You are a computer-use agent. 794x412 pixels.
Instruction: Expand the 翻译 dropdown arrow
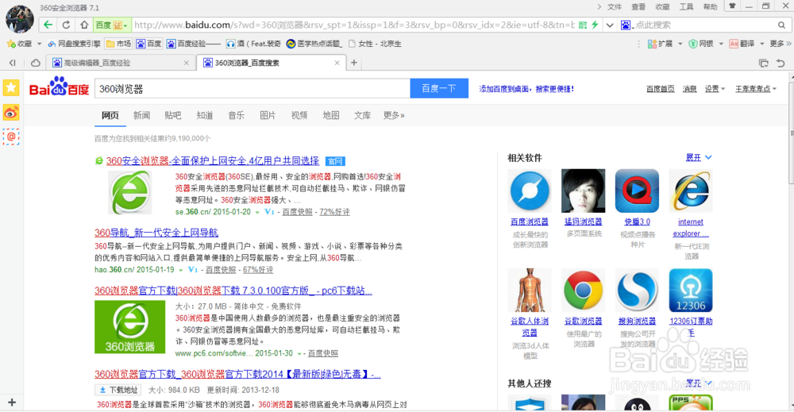click(x=761, y=44)
